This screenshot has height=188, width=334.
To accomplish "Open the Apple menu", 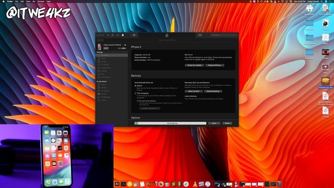I will 4,1.
